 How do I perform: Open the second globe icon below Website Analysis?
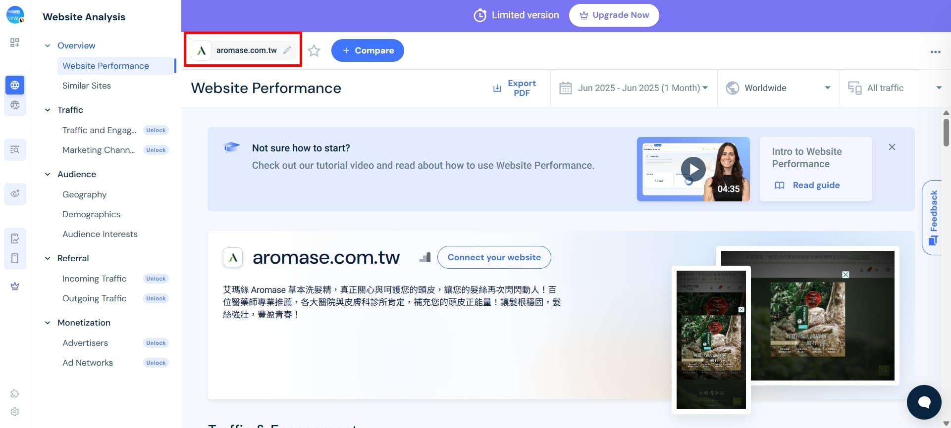[15, 105]
